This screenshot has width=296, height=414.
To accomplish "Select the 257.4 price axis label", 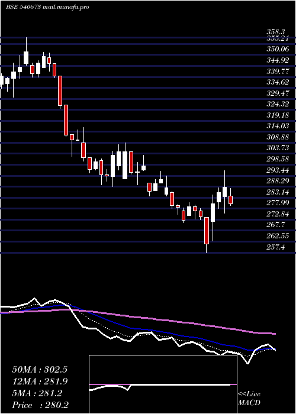I will pyautogui.click(x=276, y=247).
